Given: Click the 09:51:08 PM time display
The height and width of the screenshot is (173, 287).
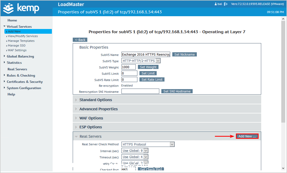Looking at the screenshot, I should [275, 12].
